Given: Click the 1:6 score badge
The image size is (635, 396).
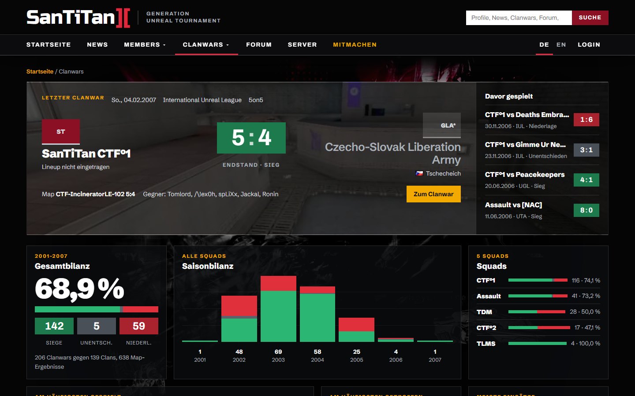Looking at the screenshot, I should point(586,120).
